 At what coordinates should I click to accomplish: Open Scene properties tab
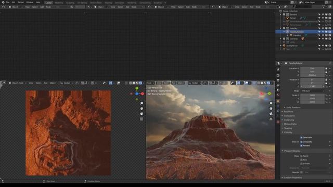(x=278, y=90)
